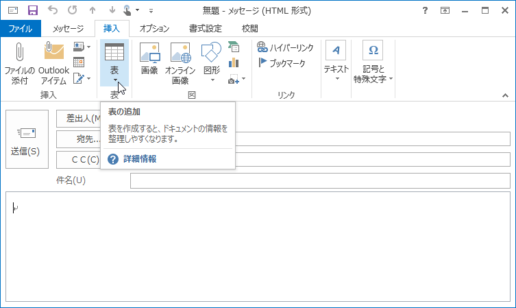Image resolution: width=516 pixels, height=308 pixels.
Task: Expand the テキスト dropdown arrow
Action: (337, 79)
